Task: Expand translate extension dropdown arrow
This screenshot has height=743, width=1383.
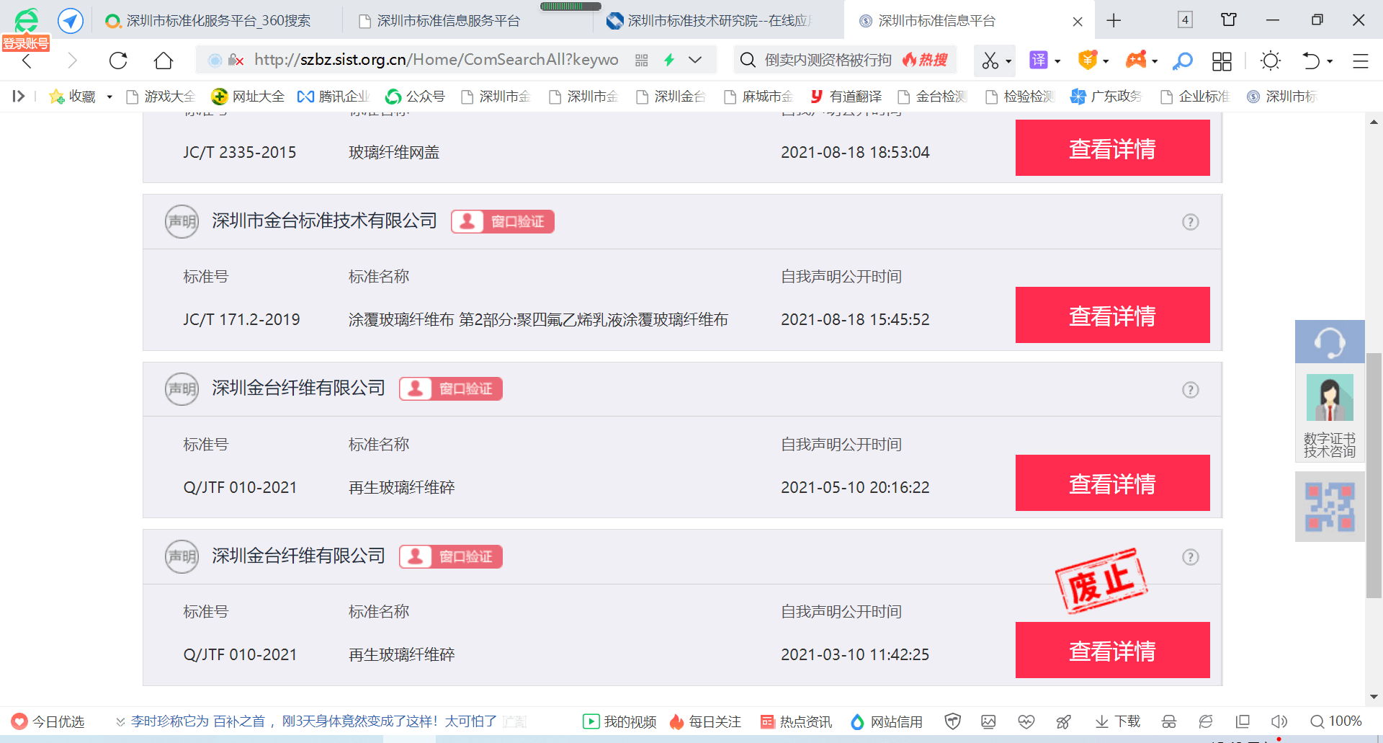Action: 1057,61
